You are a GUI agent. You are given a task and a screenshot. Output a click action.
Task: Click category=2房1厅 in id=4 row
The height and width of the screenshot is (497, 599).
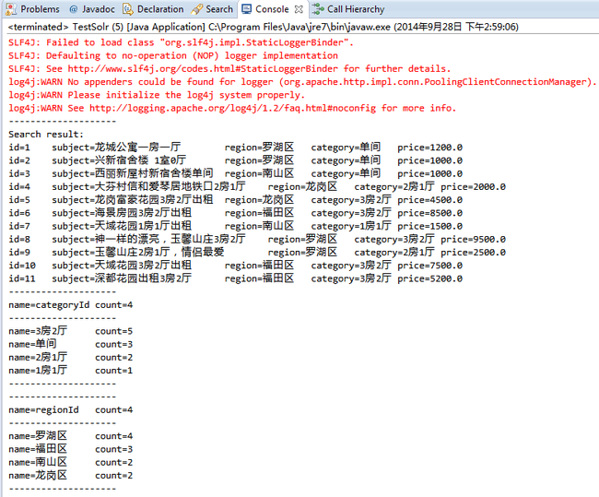pos(394,186)
